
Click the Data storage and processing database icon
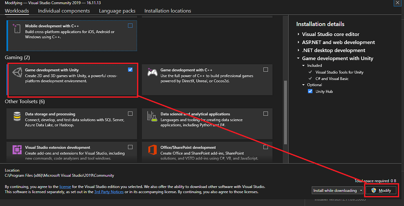(17, 116)
